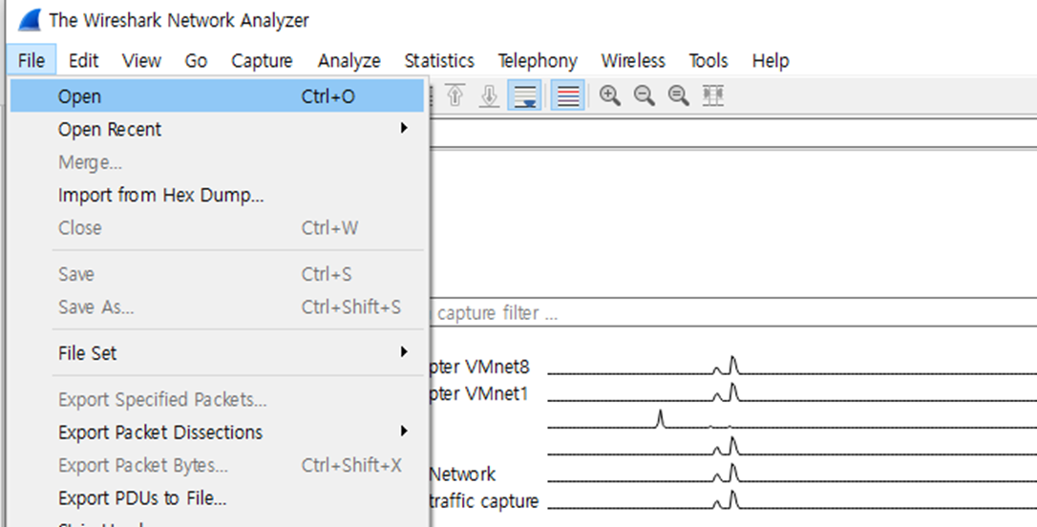
Task: Select Import from Hex Dump
Action: 217,195
